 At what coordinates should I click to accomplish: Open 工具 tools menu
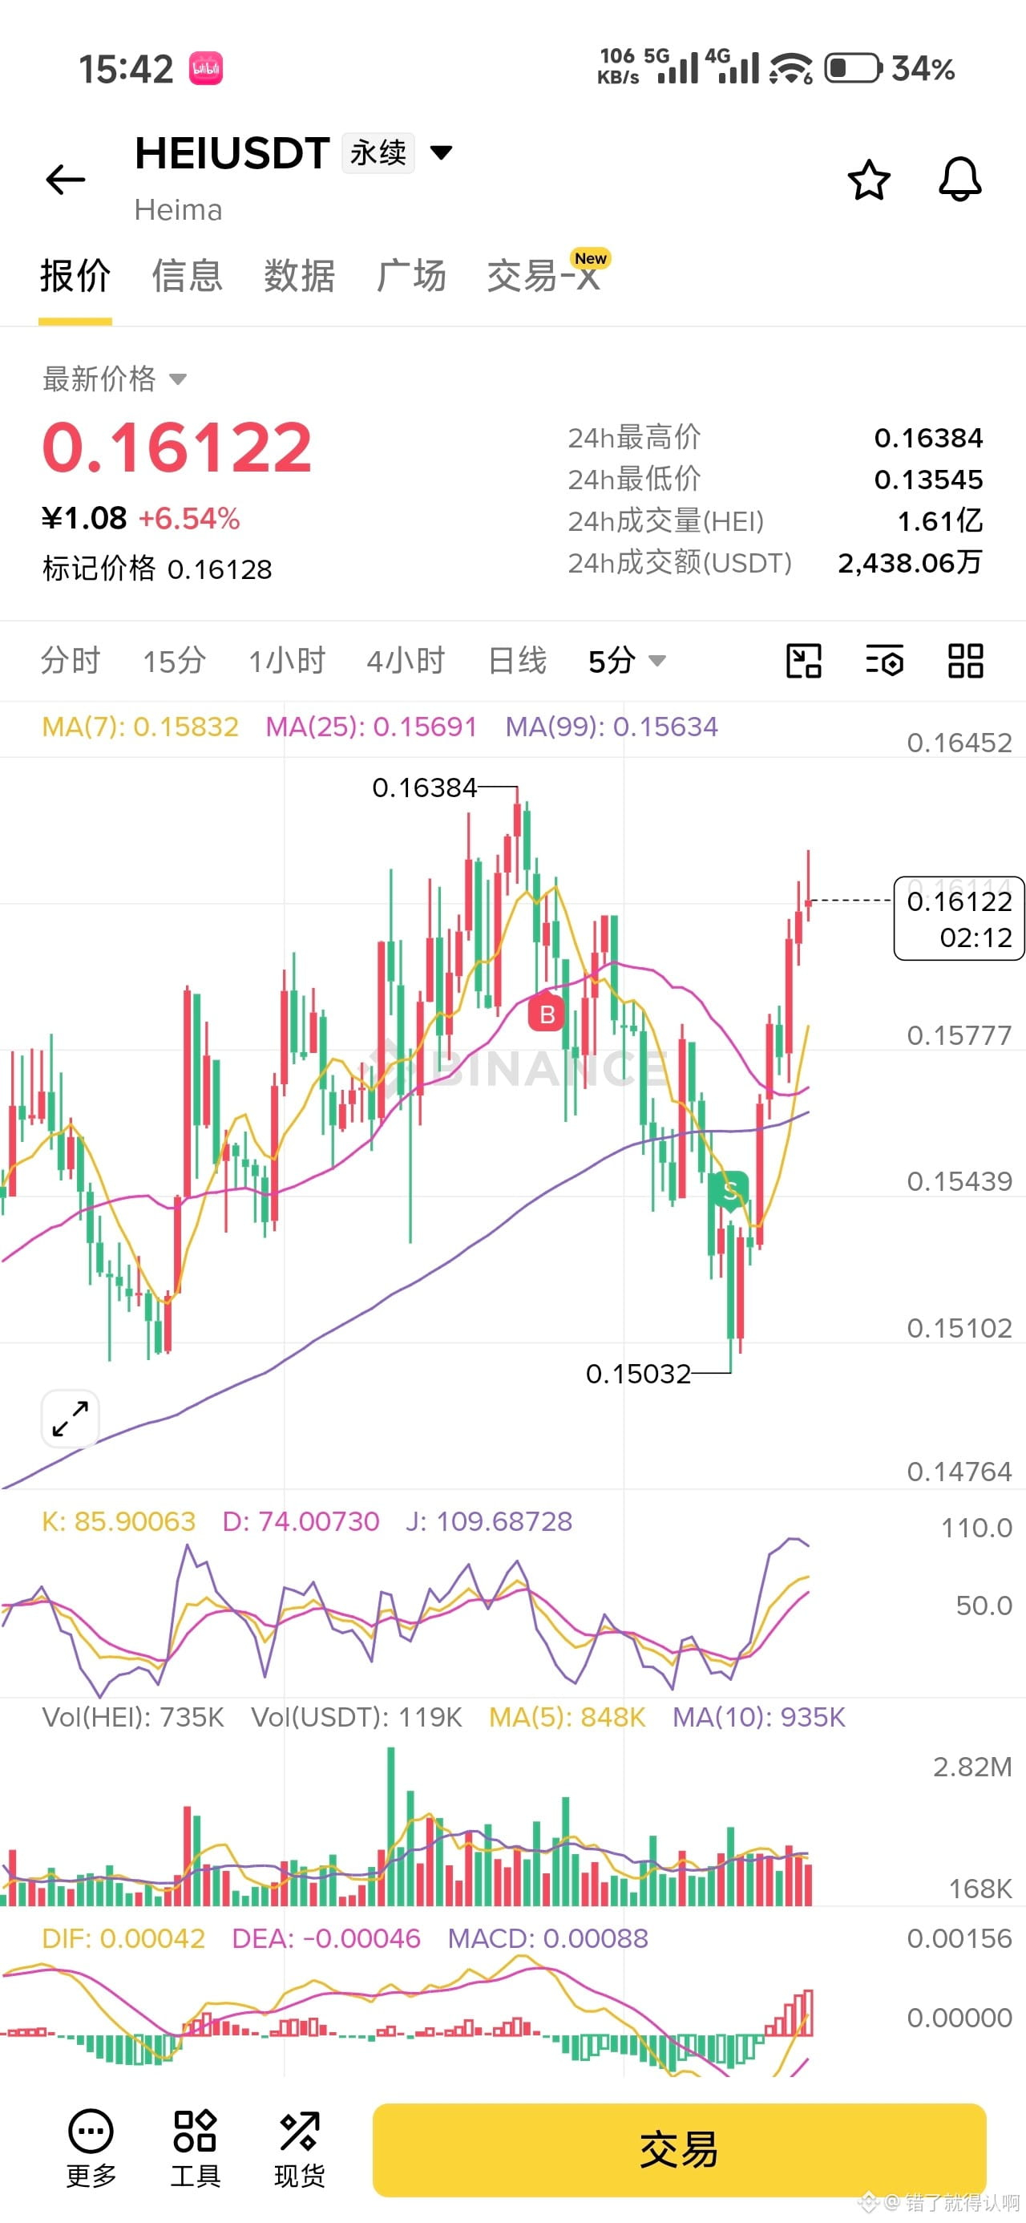tap(195, 2147)
